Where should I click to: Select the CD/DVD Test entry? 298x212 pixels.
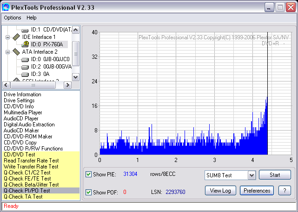[x=41, y=155]
